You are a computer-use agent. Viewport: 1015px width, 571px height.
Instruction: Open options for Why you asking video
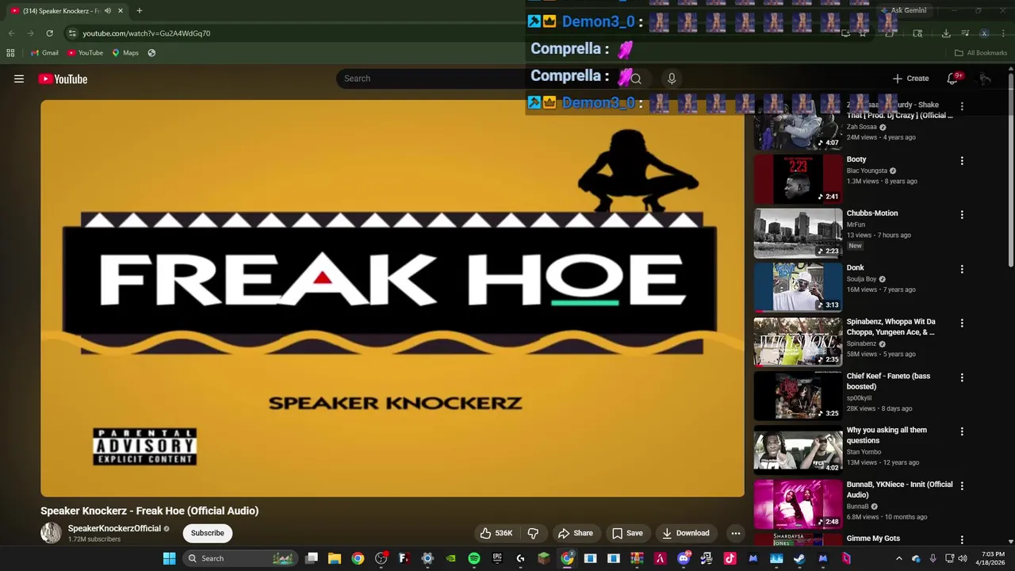962,431
